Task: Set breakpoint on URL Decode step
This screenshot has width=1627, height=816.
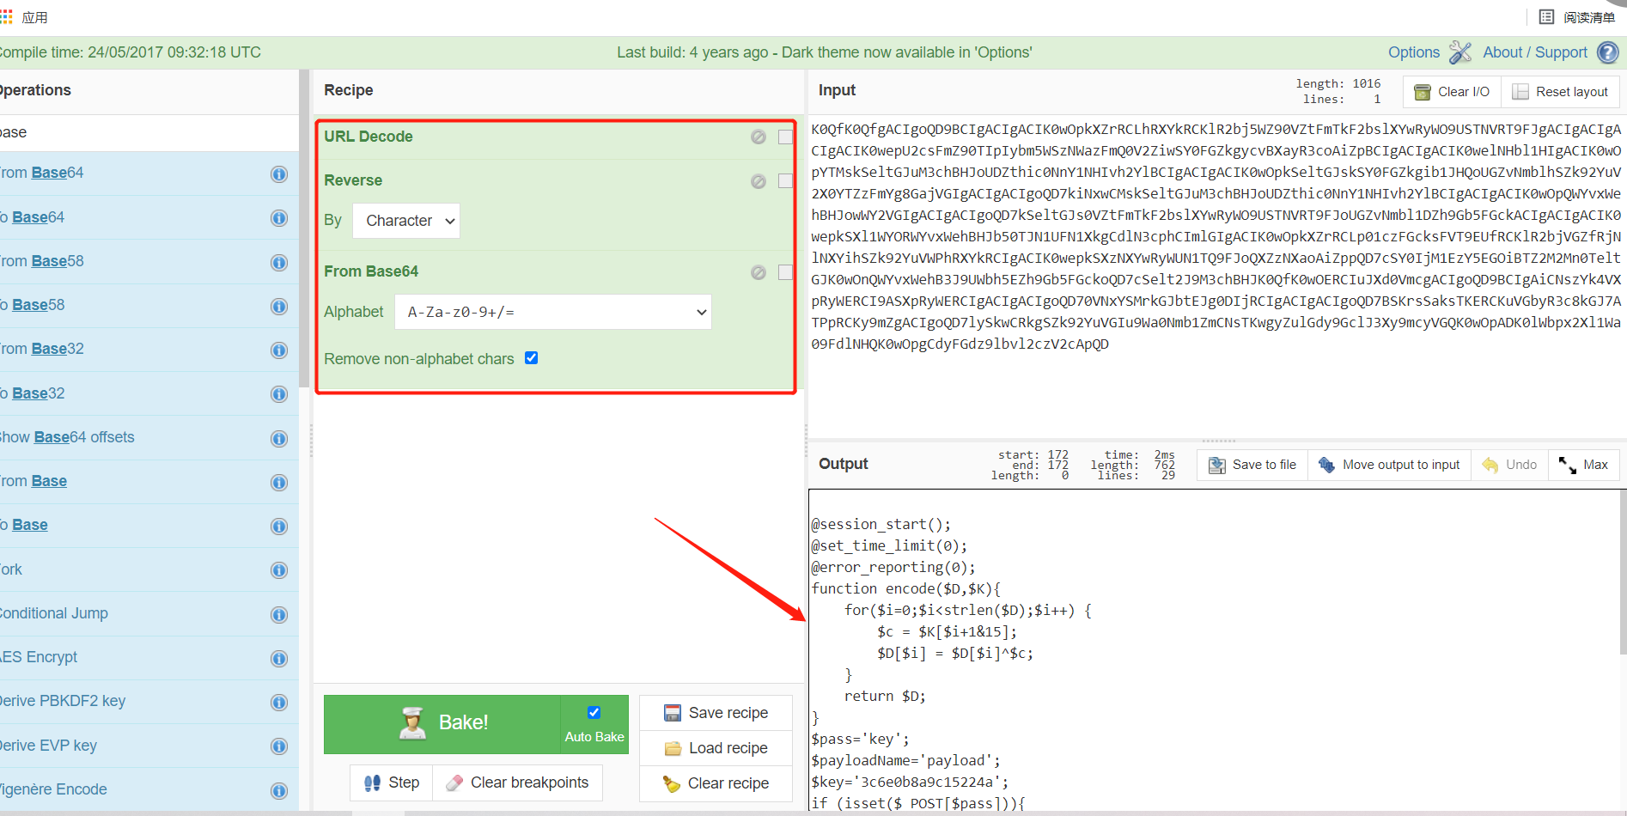Action: coord(785,137)
